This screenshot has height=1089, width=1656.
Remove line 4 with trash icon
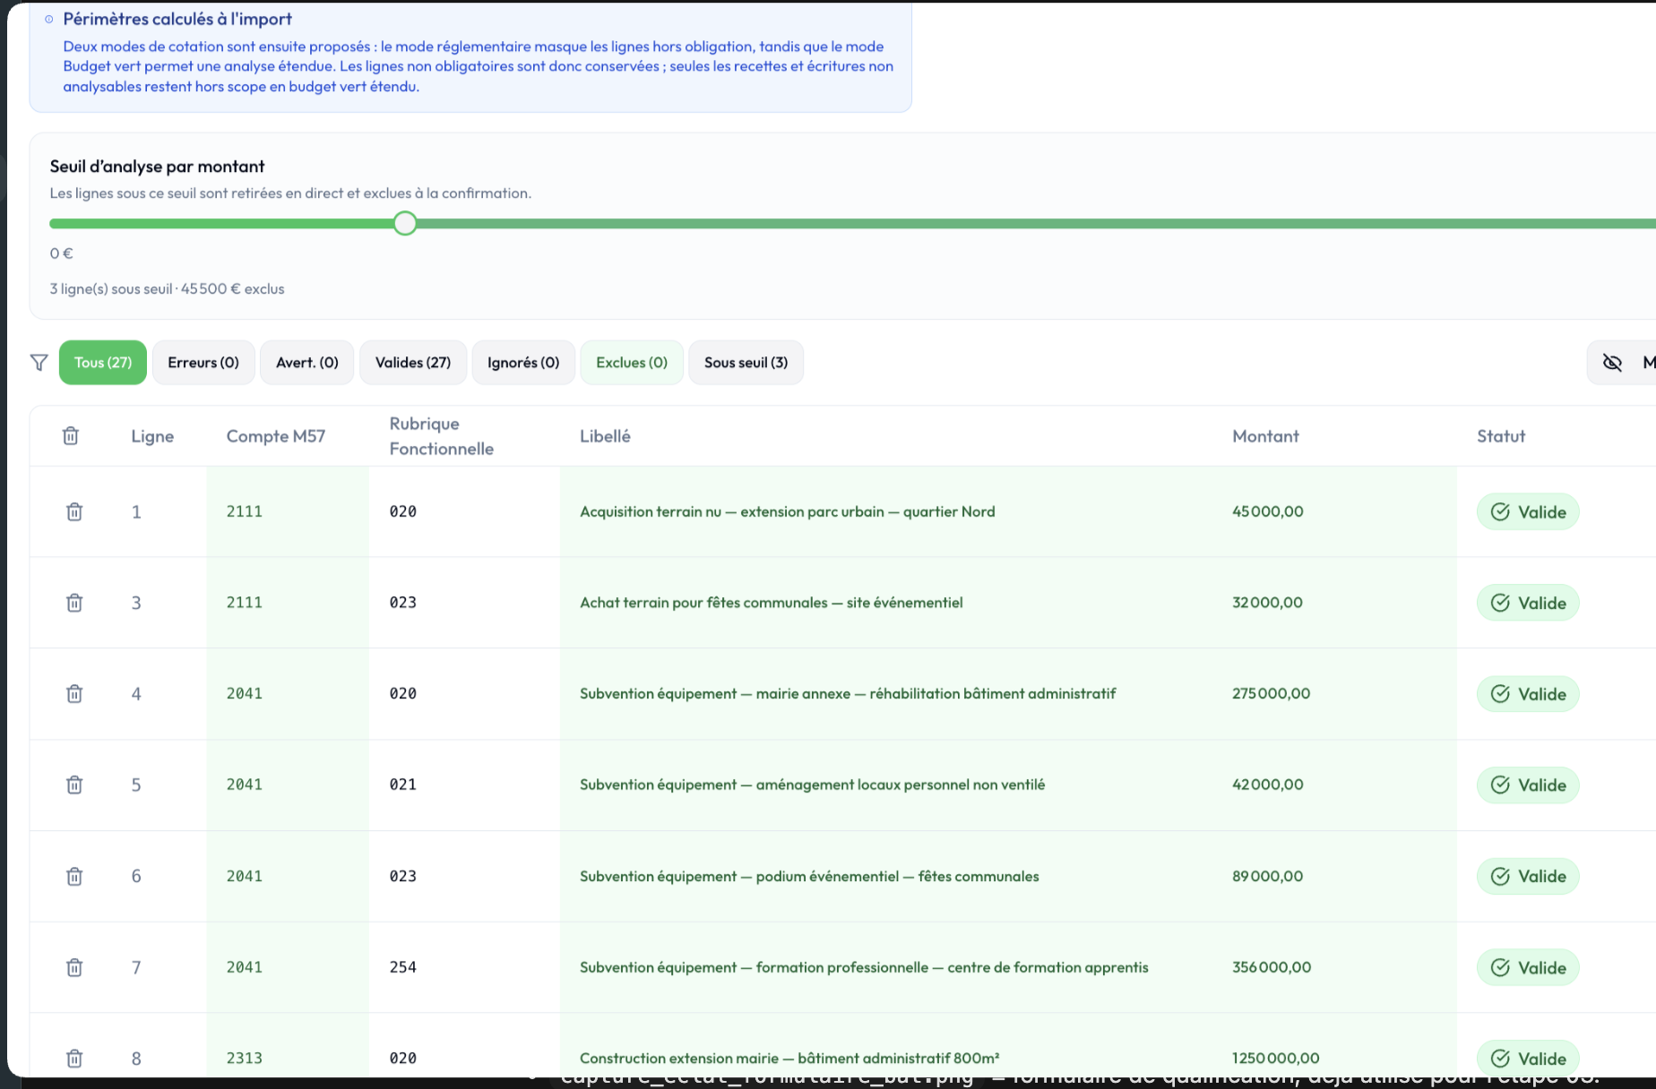tap(74, 694)
